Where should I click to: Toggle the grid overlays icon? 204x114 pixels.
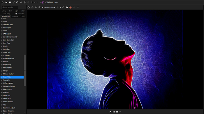57,7
